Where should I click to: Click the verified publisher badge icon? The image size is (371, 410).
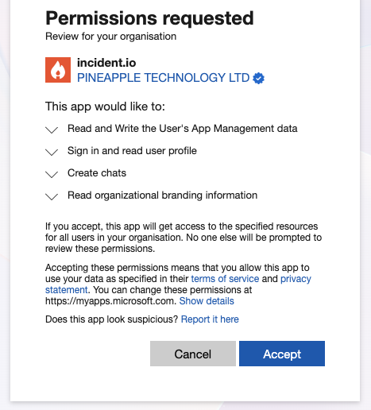point(258,78)
